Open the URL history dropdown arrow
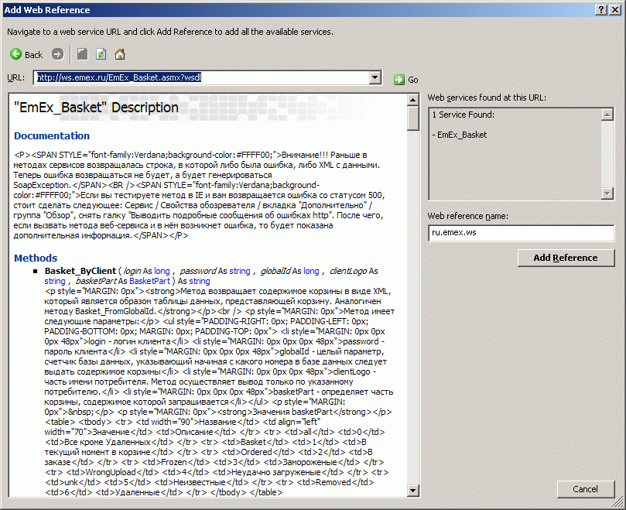Image resolution: width=626 pixels, height=510 pixels. [375, 77]
